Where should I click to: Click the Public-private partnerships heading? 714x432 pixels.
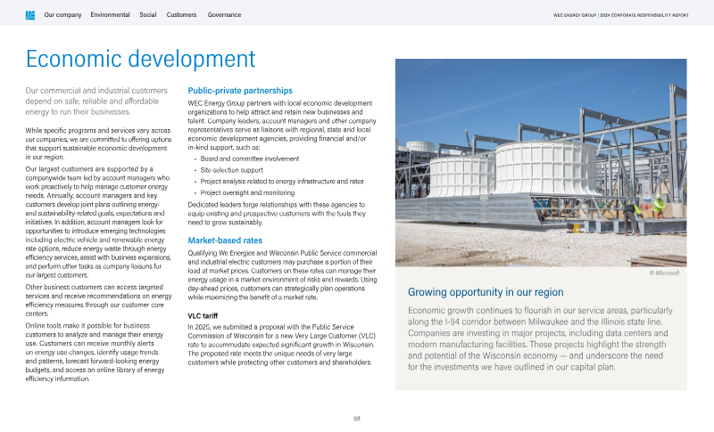pos(239,91)
